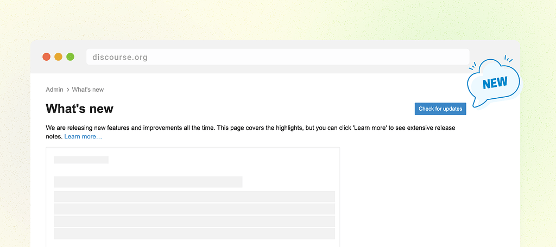The image size is (556, 247).
Task: Click the short placeholder bar atop the card
Action: coord(81,160)
